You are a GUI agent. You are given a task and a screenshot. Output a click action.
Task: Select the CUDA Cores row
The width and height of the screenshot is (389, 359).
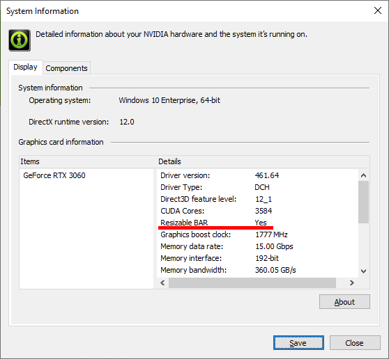[258, 211]
